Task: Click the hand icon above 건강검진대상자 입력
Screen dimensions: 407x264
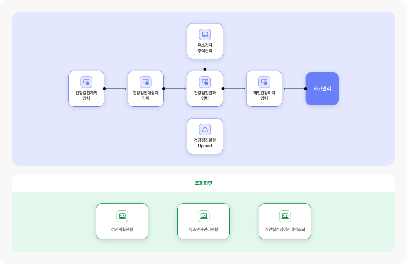Action: tap(146, 82)
